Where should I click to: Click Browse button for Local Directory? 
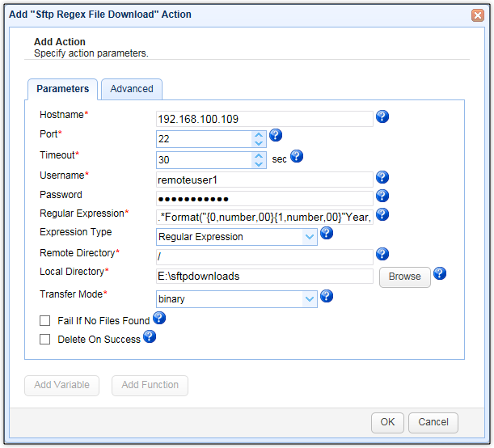pos(404,277)
